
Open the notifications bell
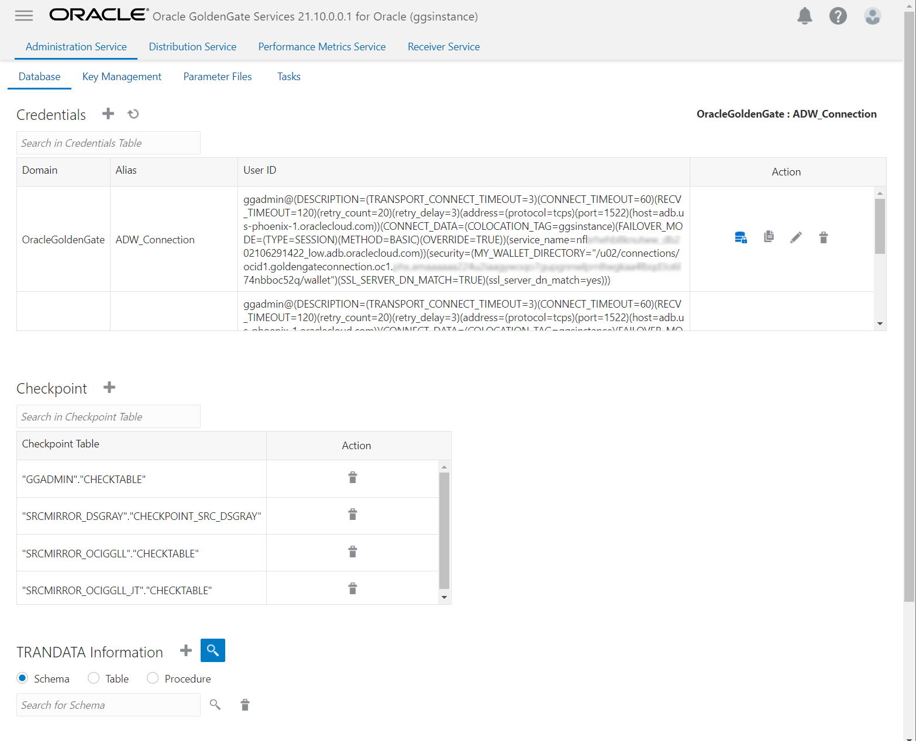(805, 16)
